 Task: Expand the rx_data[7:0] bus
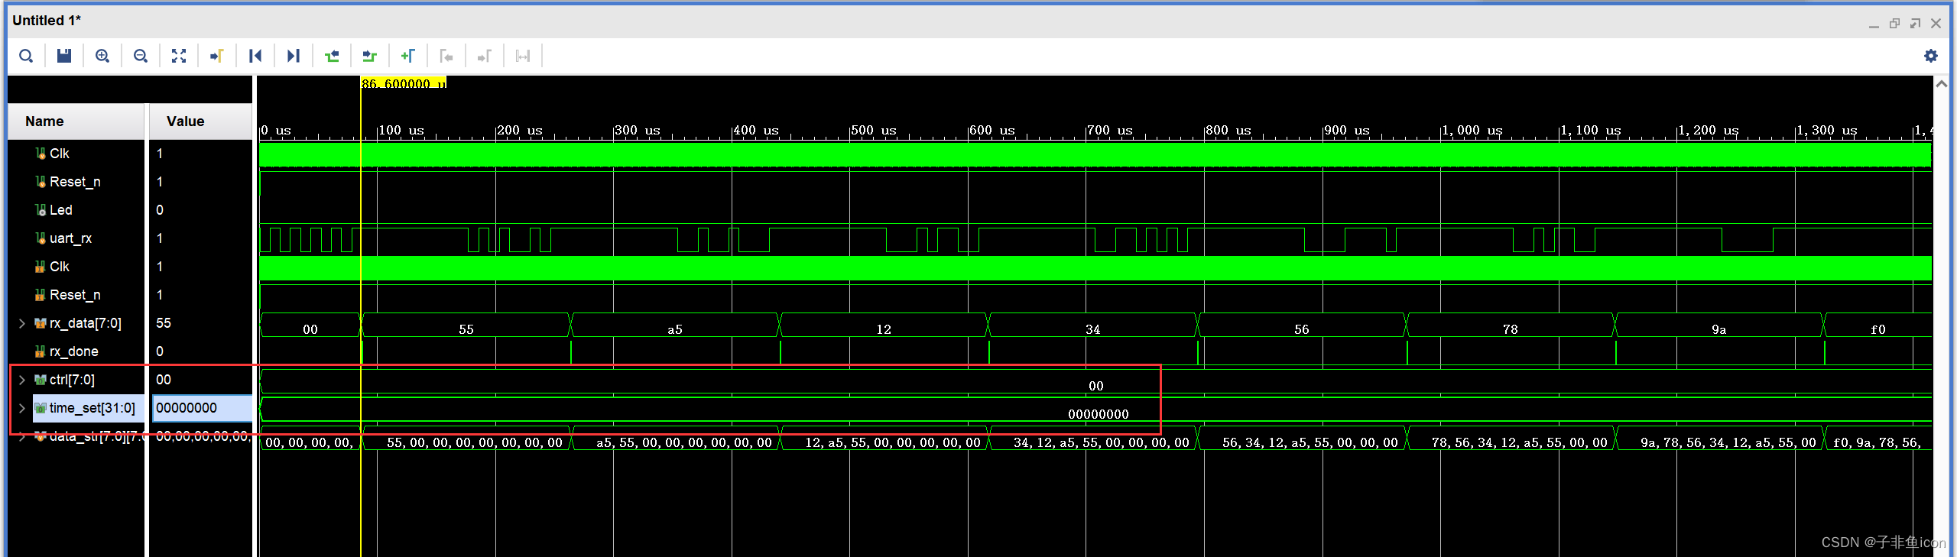22,323
